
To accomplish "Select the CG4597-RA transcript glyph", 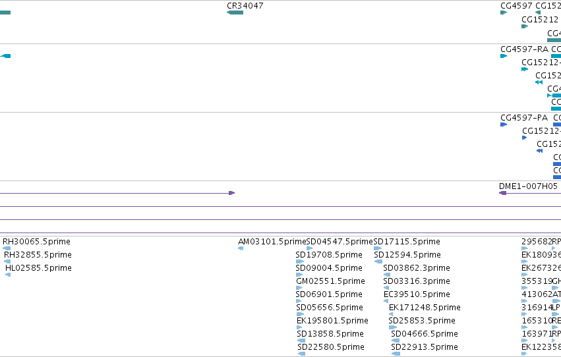I will pos(504,56).
